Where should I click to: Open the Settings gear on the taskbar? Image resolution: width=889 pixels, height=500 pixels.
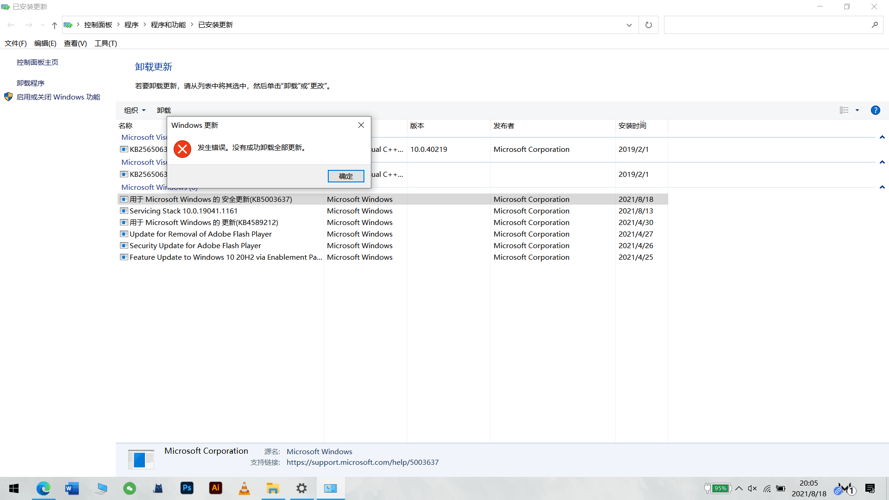[x=301, y=488]
